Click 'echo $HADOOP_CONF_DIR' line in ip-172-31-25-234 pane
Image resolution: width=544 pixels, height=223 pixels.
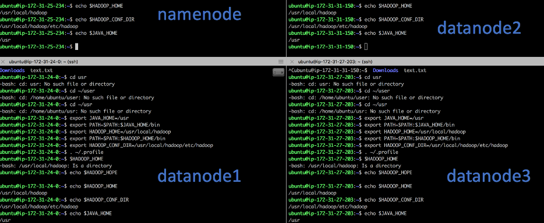coord(105,20)
